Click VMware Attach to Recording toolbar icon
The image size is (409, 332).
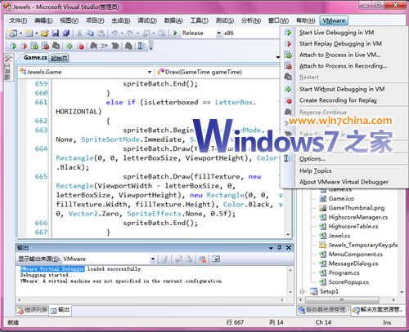[46, 46]
